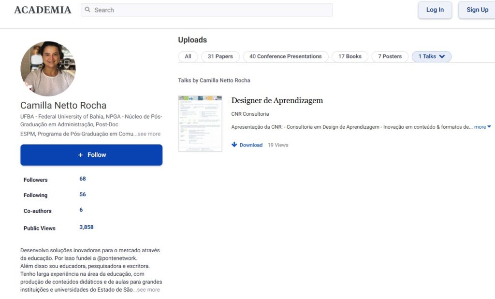This screenshot has height=299, width=495.
Task: Open the Designer de Aprendizagem document thumbnail
Action: 200,124
